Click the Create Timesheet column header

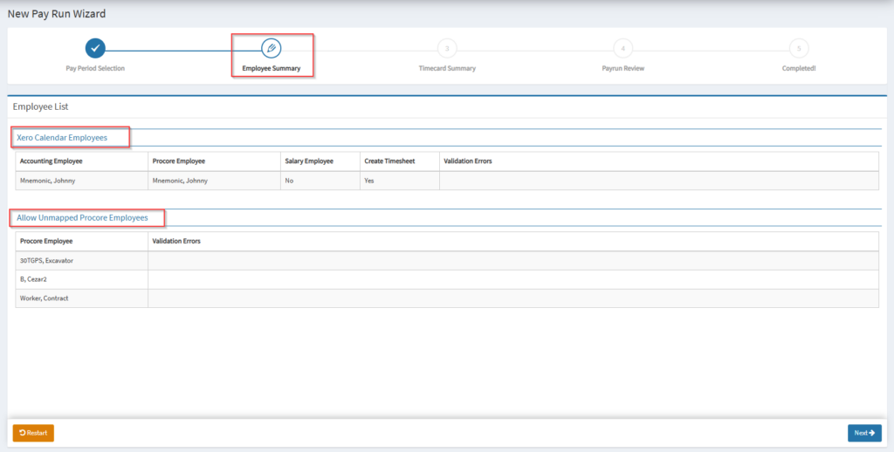[x=391, y=161]
